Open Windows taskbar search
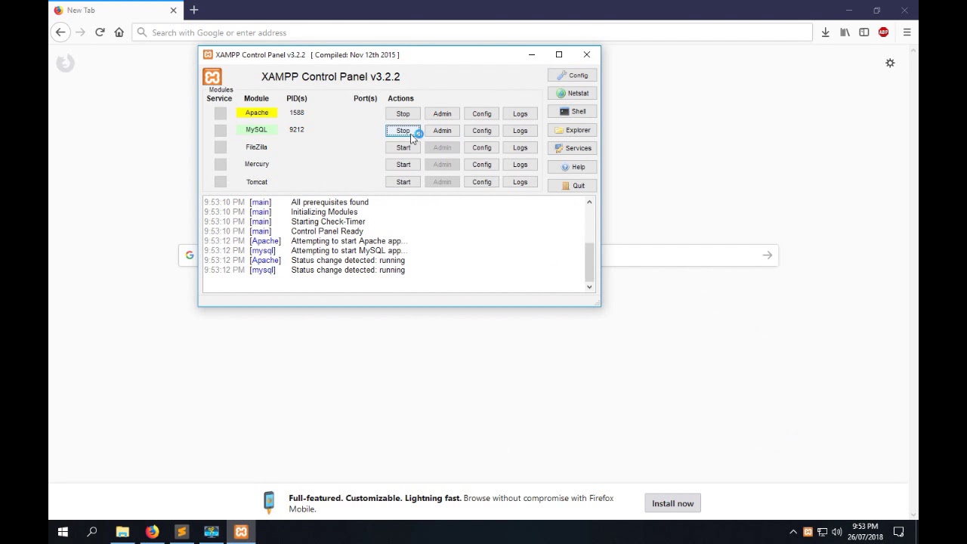This screenshot has width=967, height=544. point(92,532)
